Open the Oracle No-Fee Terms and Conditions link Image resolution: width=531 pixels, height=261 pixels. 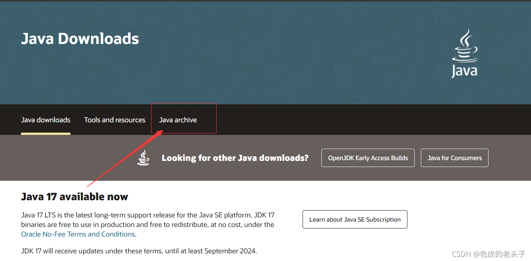[78, 234]
